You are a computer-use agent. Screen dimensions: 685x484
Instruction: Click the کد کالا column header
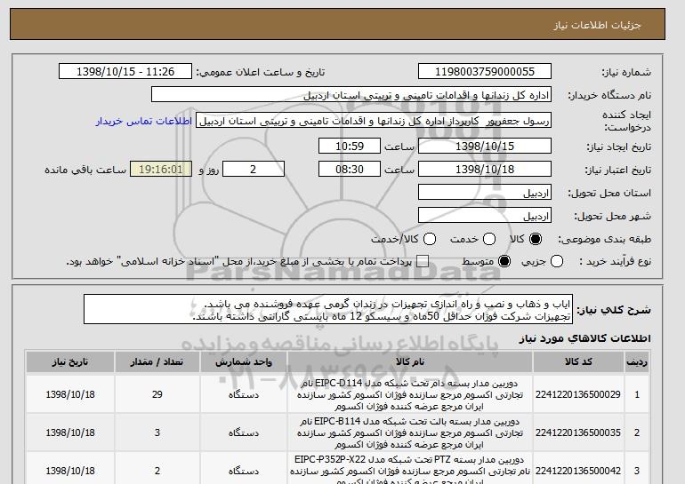(578, 362)
